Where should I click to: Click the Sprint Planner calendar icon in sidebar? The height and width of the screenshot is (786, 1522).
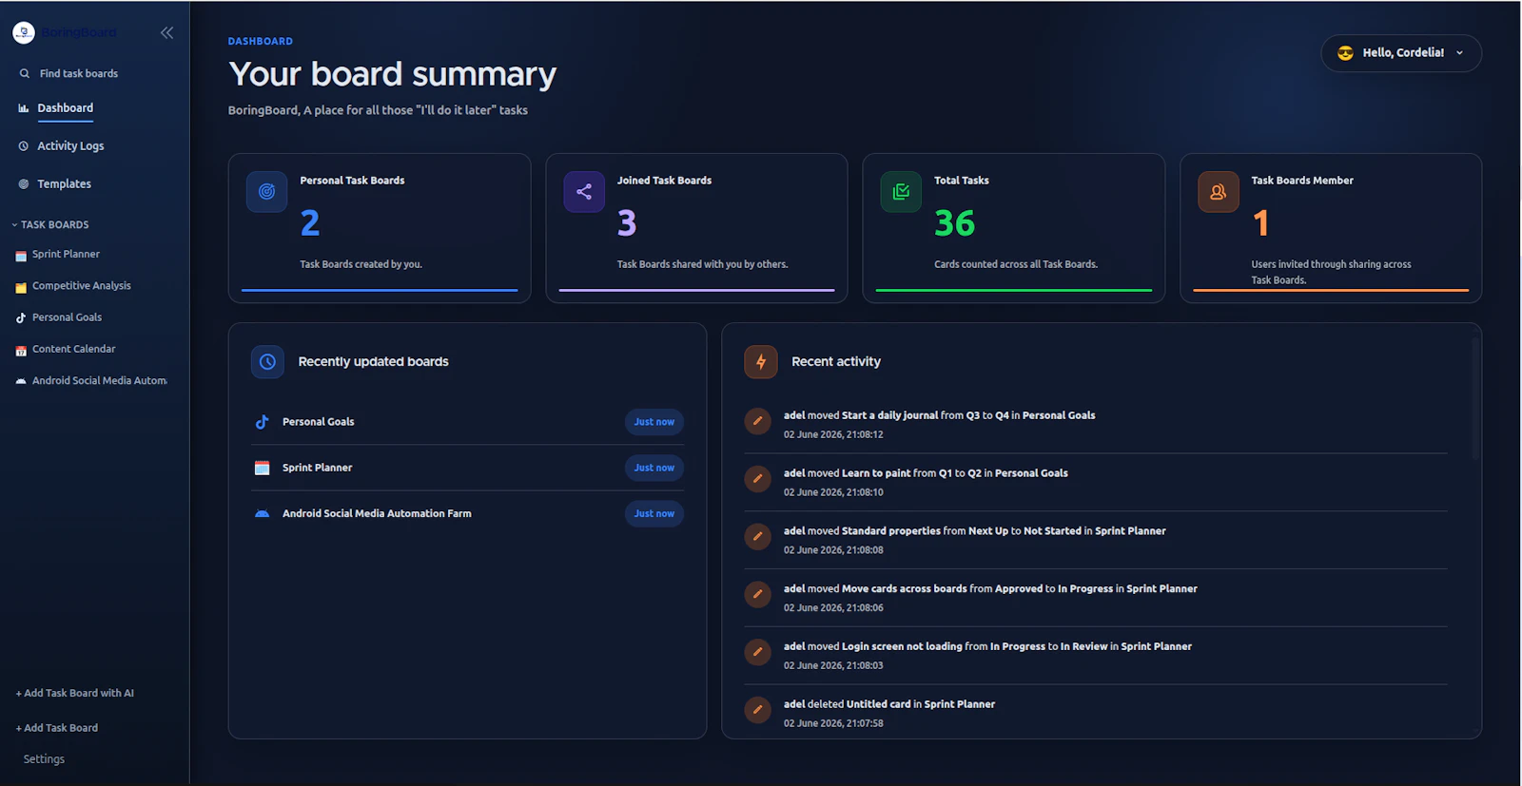coord(21,255)
